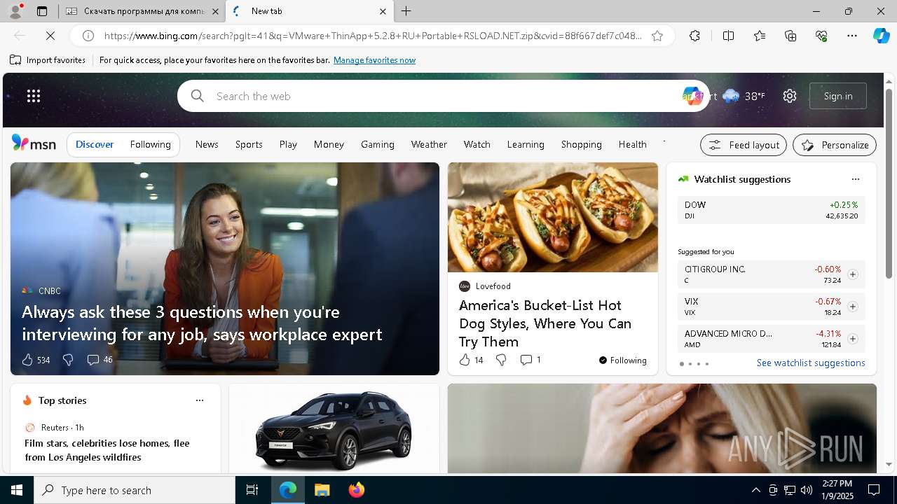Open Feed layout options
This screenshot has height=504, width=897.
click(x=744, y=145)
